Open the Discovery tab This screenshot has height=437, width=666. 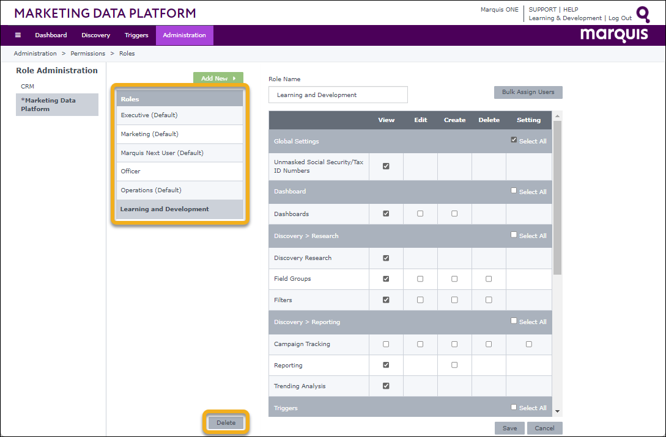tap(95, 35)
